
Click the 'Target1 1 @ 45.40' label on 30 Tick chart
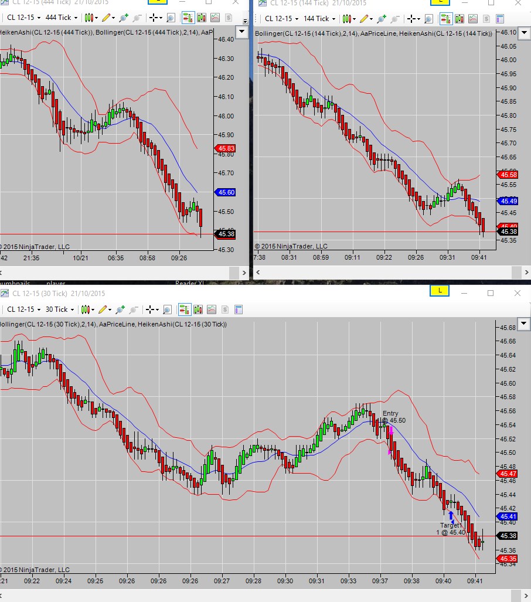tap(451, 529)
